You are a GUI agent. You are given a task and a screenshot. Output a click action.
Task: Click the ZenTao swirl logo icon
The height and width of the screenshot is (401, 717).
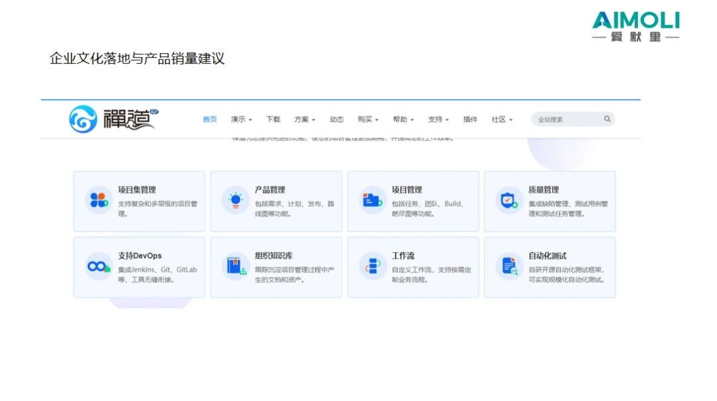tap(83, 119)
